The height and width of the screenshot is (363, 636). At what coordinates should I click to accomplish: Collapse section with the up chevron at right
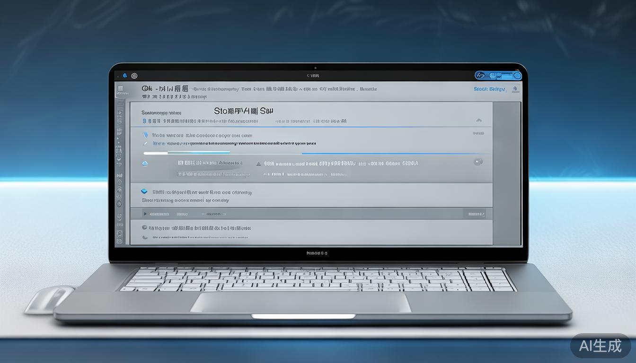(479, 121)
